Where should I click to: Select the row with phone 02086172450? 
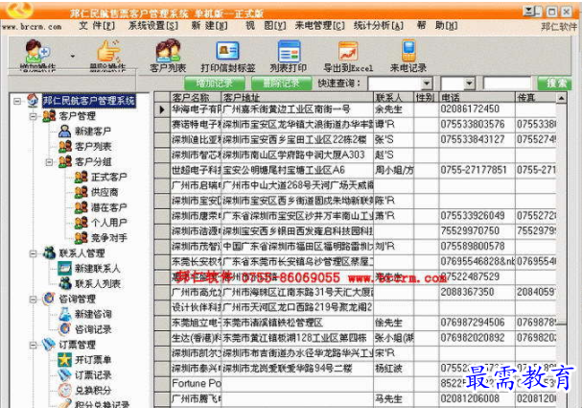[x=355, y=109]
